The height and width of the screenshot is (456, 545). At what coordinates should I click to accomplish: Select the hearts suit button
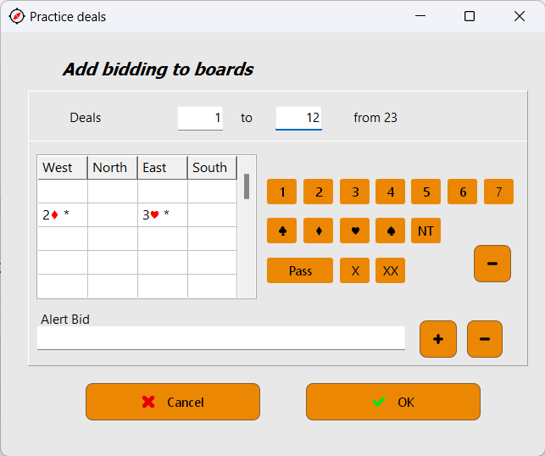click(x=354, y=231)
